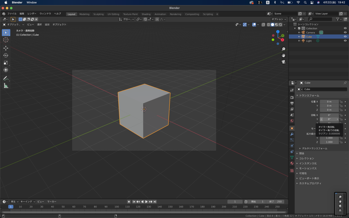The height and width of the screenshot is (218, 349).
Task: Hide the Camera object in the outliner
Action: [x=345, y=32]
